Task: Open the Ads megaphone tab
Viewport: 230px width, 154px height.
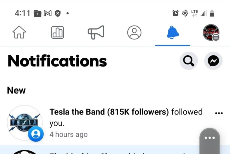Action: [96, 33]
